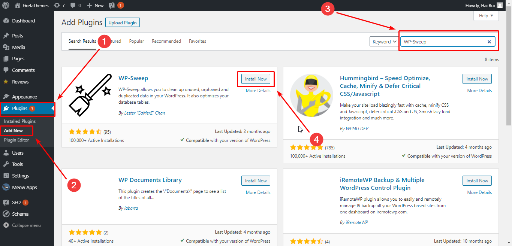Collapse the admin menu

22,225
